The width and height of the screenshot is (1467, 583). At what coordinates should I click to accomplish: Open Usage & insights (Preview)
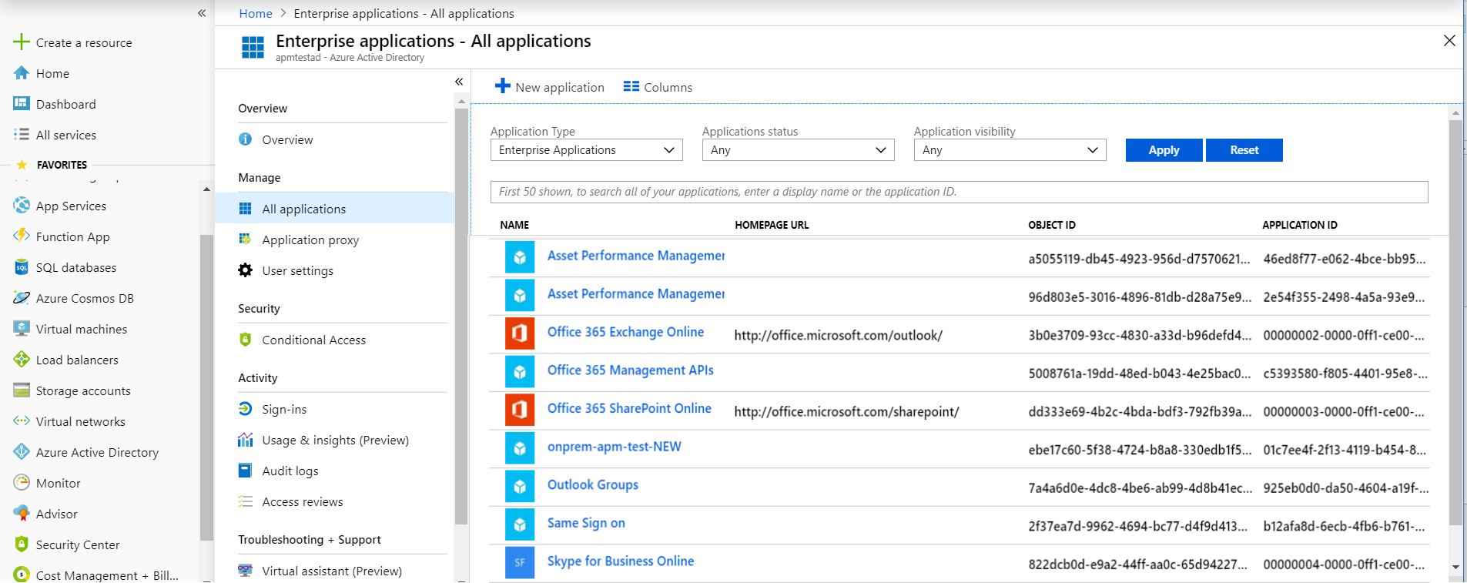click(x=334, y=440)
